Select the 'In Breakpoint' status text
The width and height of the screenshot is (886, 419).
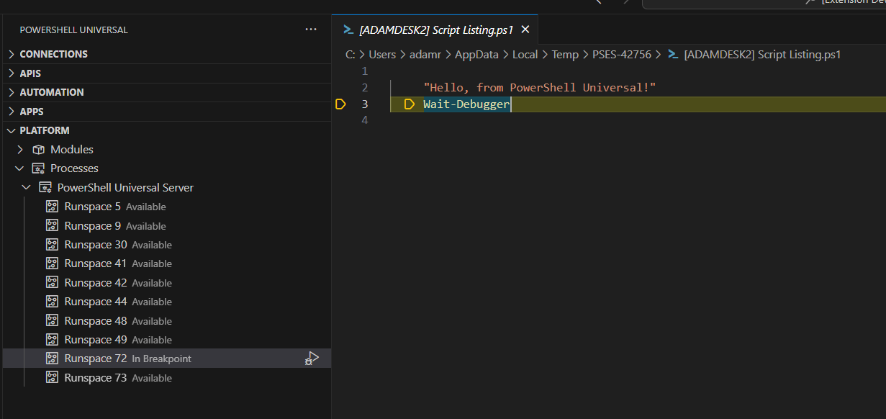[x=162, y=359]
